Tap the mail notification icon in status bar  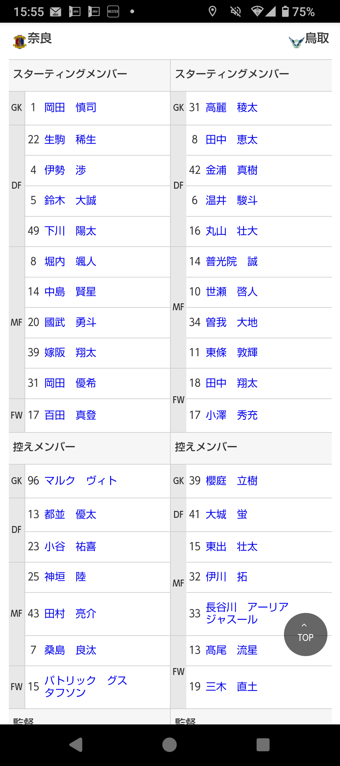pyautogui.click(x=56, y=12)
